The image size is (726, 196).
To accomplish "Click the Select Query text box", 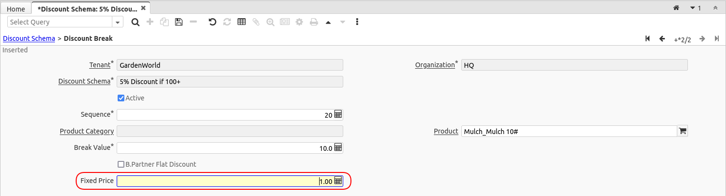I will click(x=60, y=22).
